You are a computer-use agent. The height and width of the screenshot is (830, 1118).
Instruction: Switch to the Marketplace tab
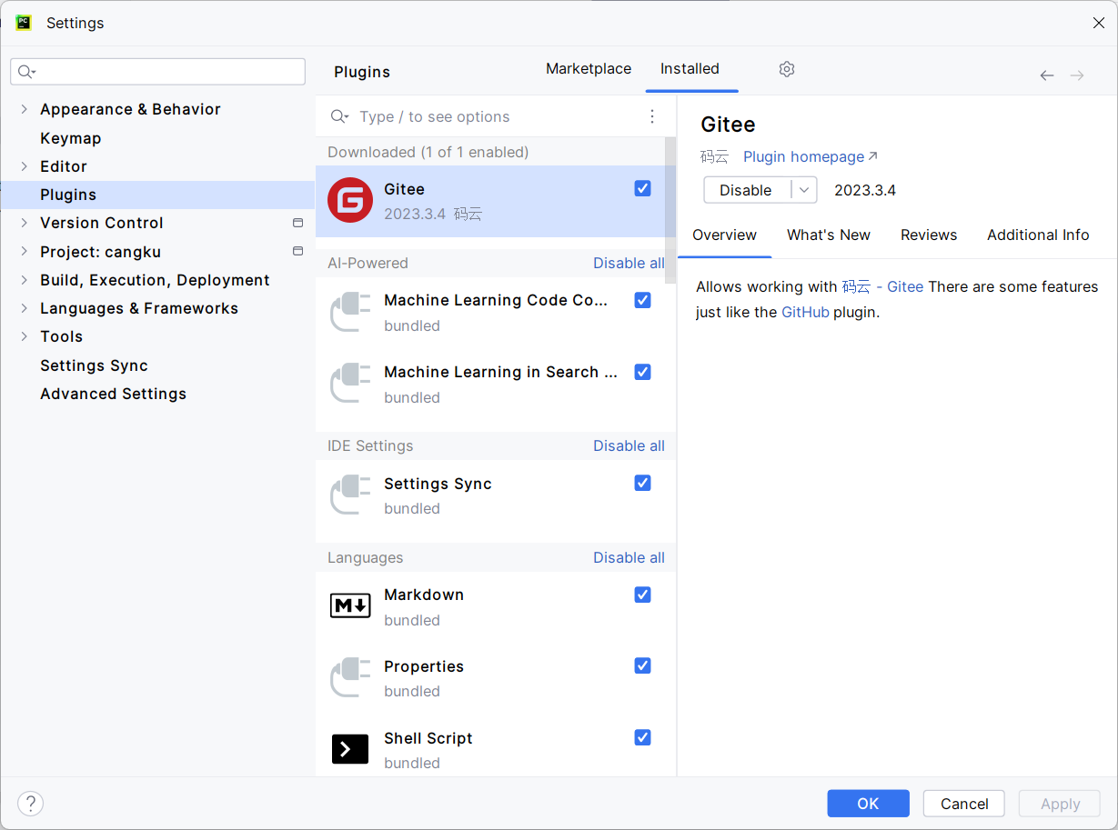pyautogui.click(x=589, y=69)
